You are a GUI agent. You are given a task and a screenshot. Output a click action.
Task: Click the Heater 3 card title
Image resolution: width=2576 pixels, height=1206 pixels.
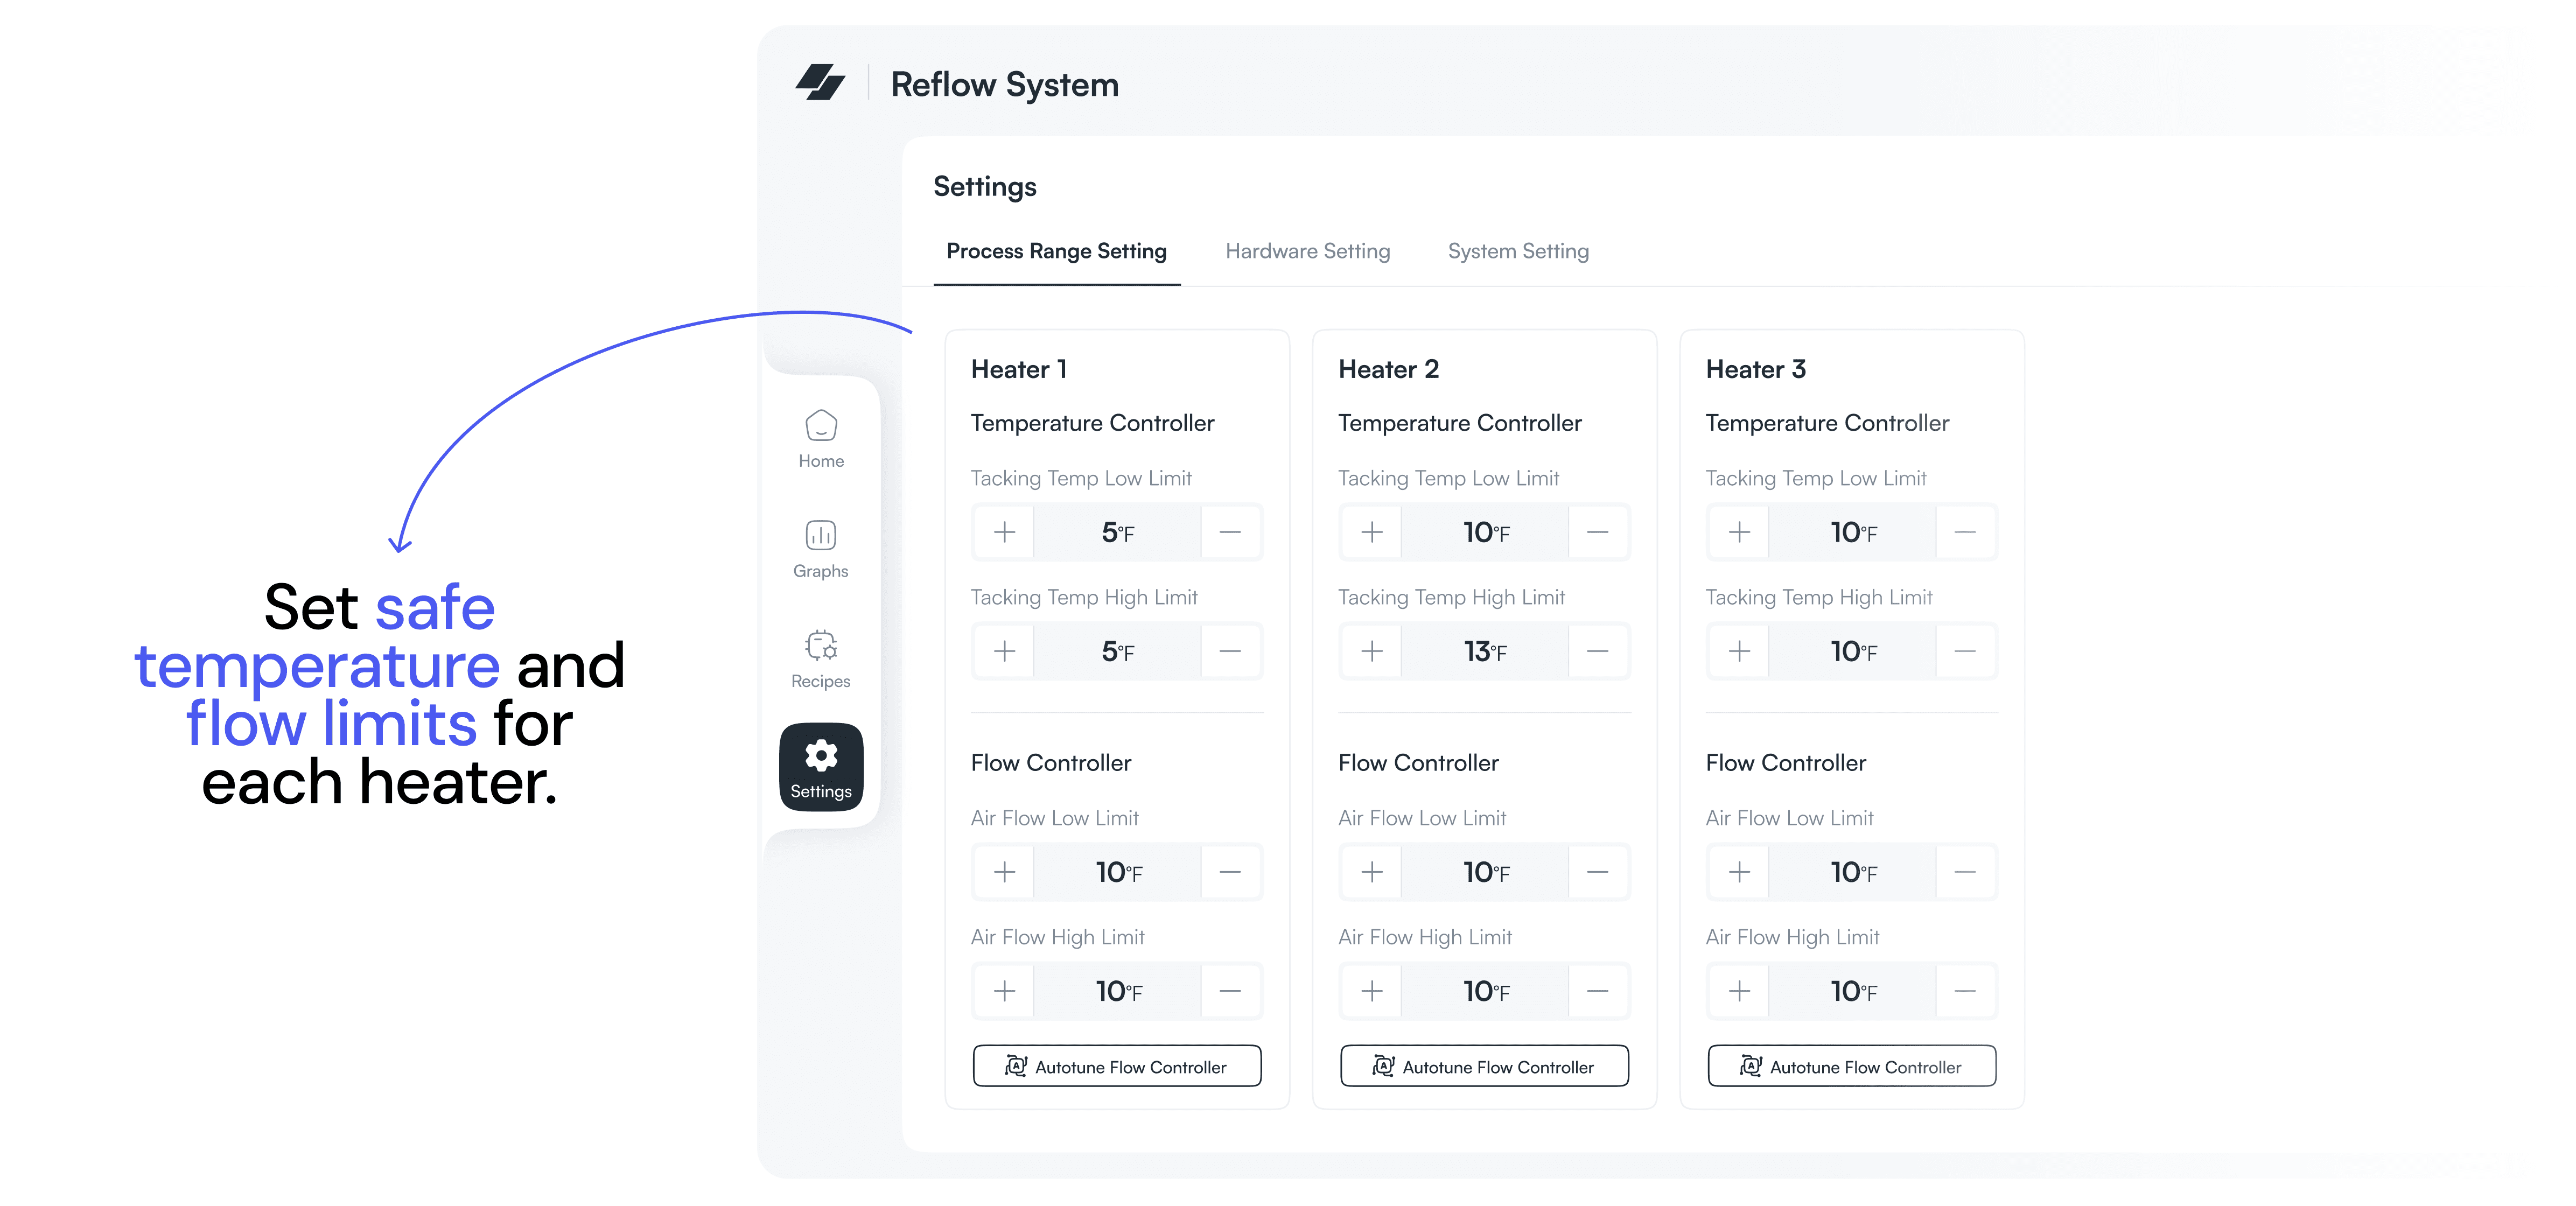(x=1756, y=369)
